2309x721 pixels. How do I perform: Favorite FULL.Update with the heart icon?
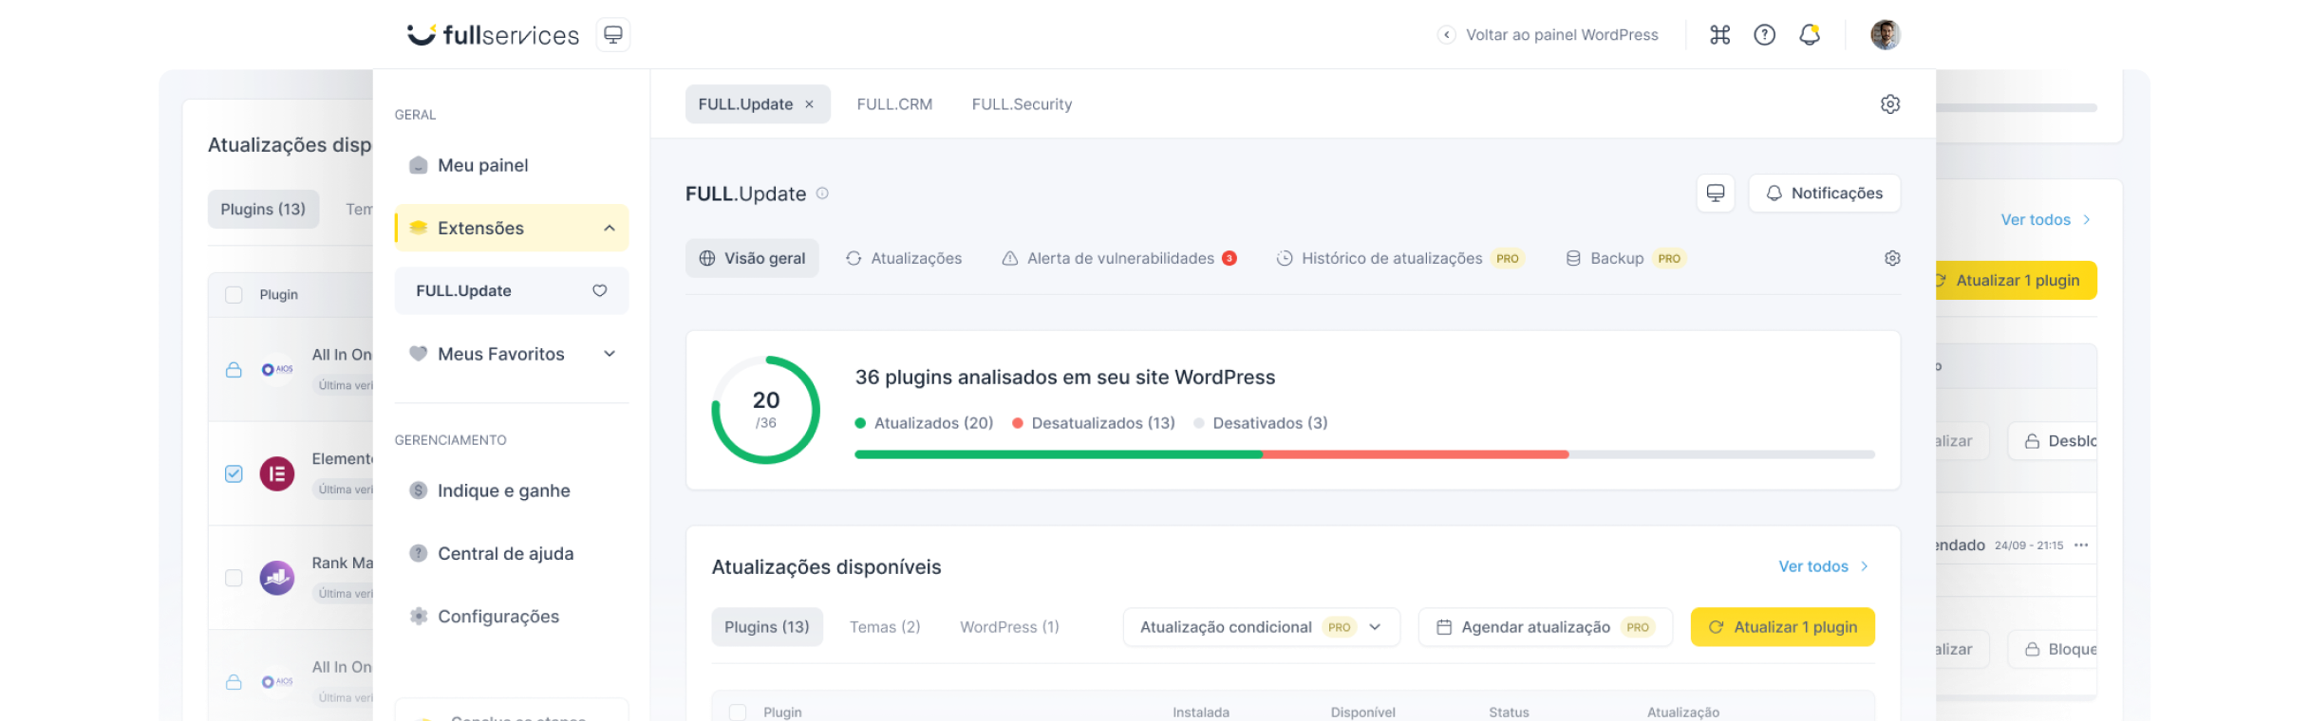click(599, 290)
